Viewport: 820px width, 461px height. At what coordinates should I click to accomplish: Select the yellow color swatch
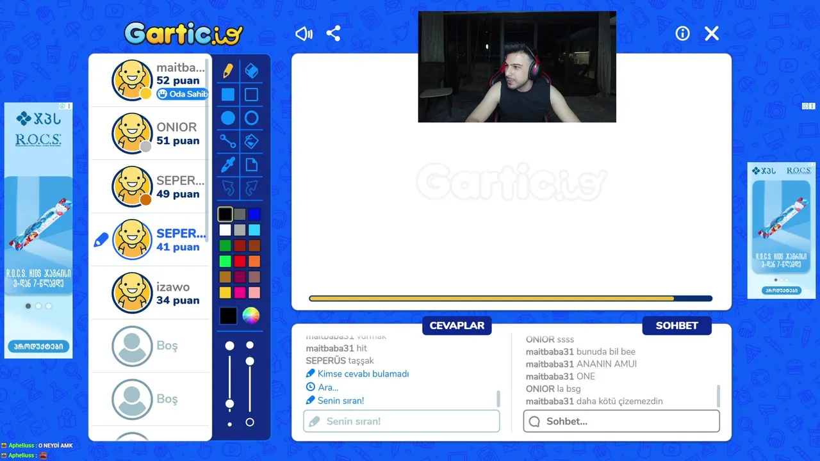pyautogui.click(x=225, y=292)
